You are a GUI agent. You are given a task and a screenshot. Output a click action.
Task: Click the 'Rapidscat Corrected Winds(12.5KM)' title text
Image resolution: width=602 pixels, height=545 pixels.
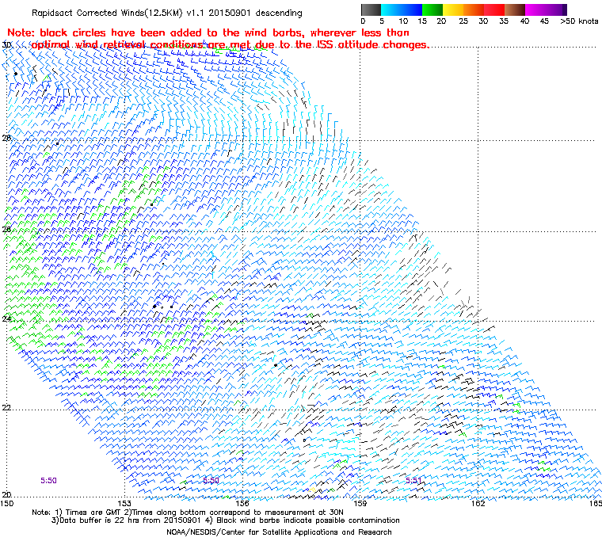pos(107,13)
